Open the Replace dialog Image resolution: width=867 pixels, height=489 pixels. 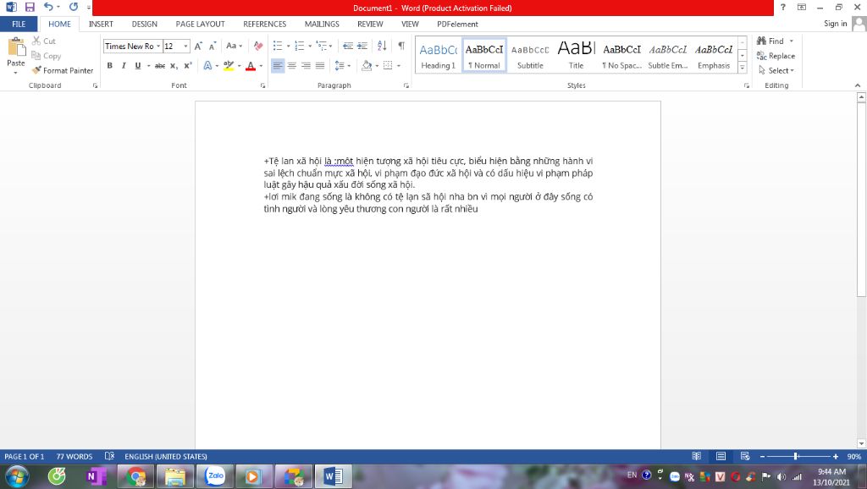click(x=776, y=56)
